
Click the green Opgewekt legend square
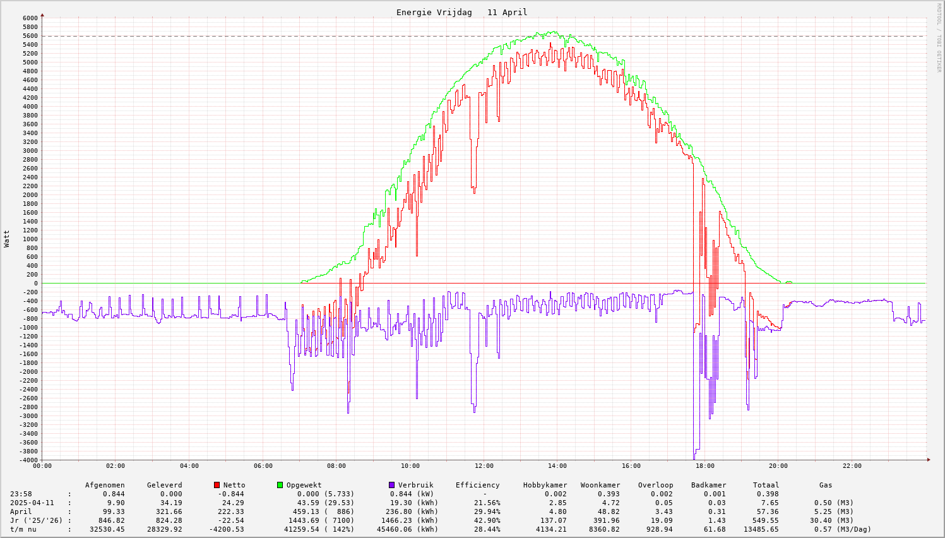(x=280, y=485)
